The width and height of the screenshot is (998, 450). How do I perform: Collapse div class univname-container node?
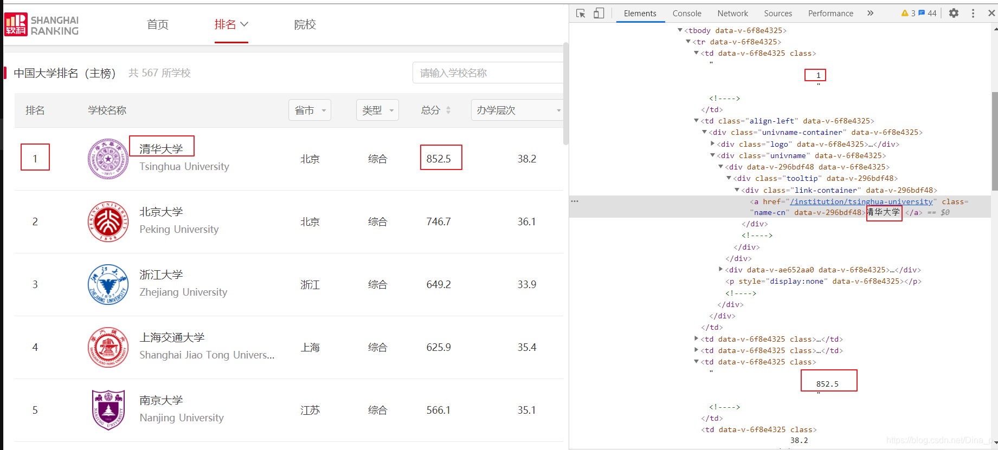pyautogui.click(x=704, y=132)
